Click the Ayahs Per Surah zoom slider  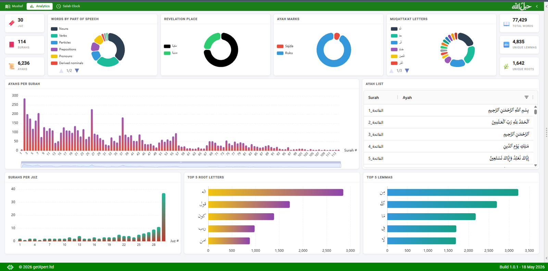pyautogui.click(x=181, y=165)
